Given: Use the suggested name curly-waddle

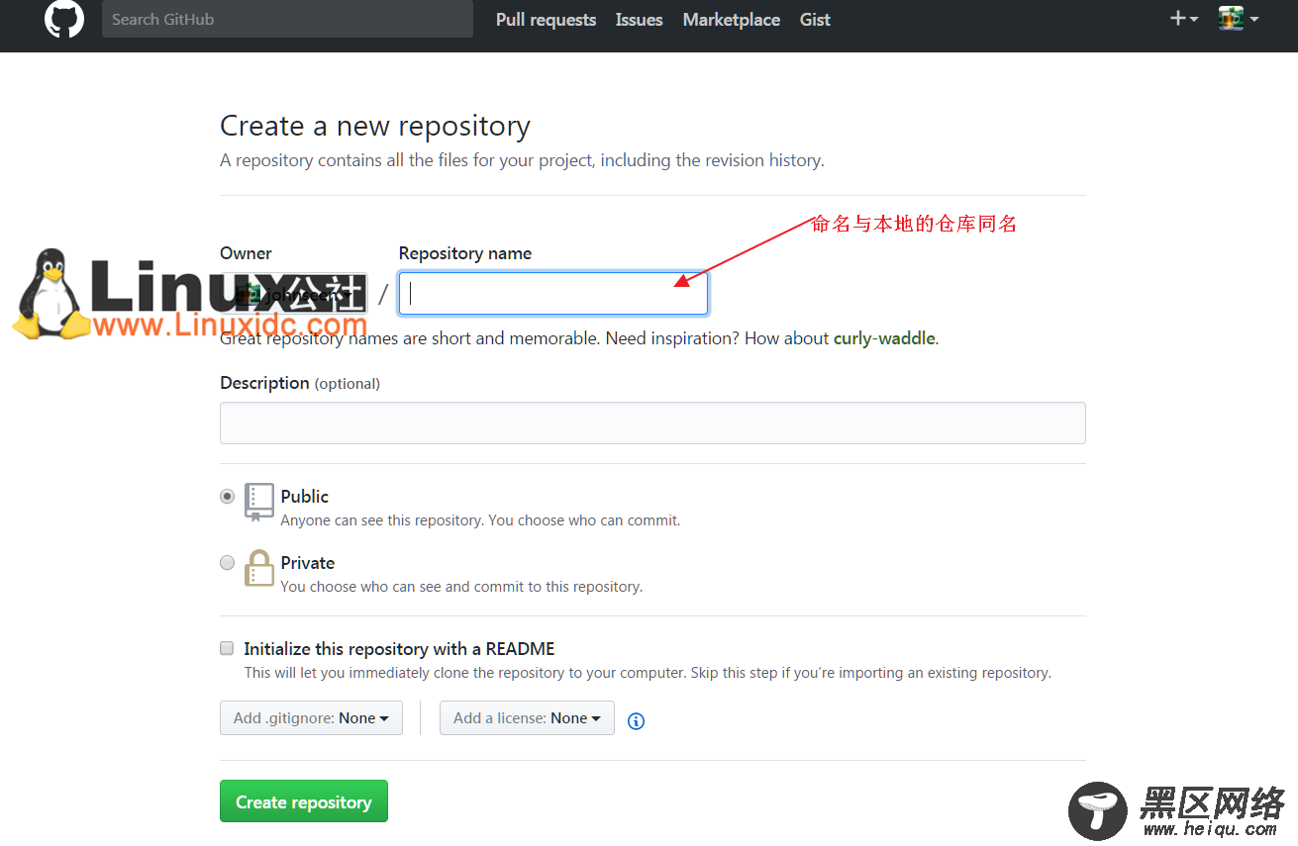Looking at the screenshot, I should [884, 338].
